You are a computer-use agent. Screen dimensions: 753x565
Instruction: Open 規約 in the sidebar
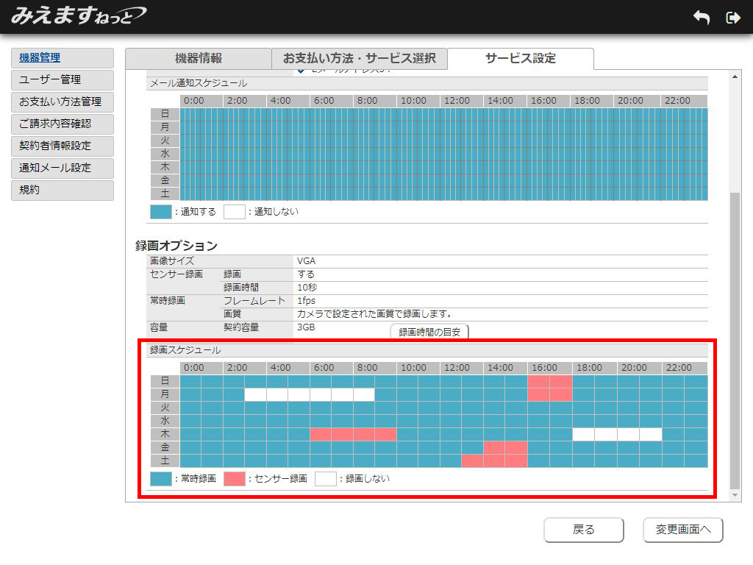[x=63, y=191]
